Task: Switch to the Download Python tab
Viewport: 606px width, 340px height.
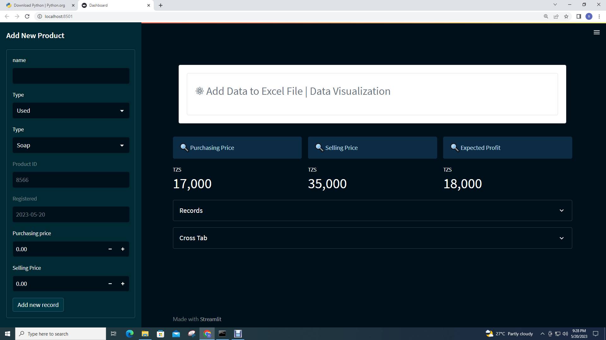Action: click(x=39, y=5)
